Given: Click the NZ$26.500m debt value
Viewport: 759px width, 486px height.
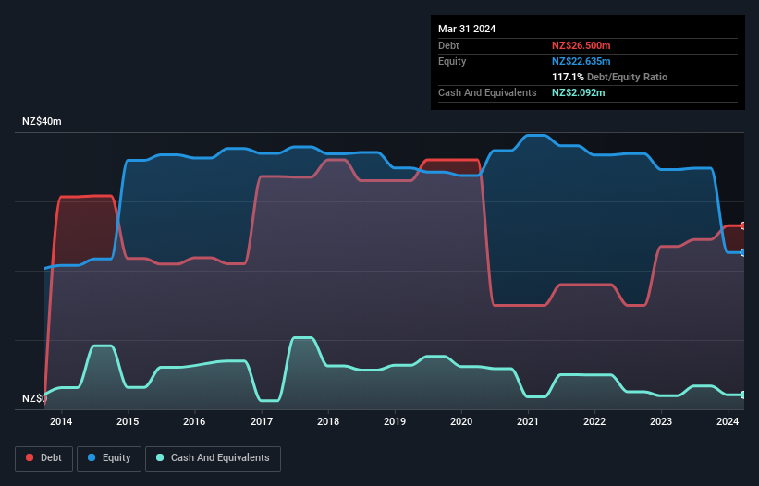Looking at the screenshot, I should (581, 45).
